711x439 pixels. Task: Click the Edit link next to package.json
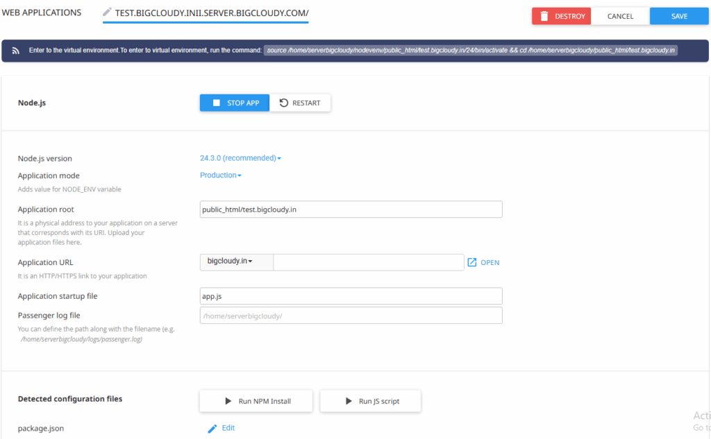pos(227,428)
